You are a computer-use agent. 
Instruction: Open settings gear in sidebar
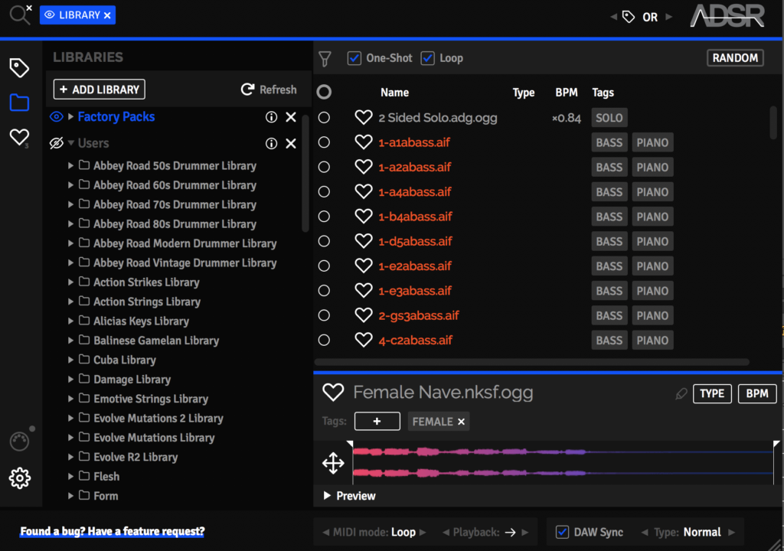[19, 478]
